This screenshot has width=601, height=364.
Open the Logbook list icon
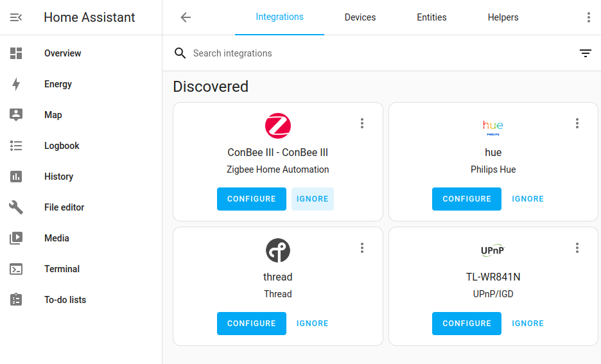click(16, 146)
